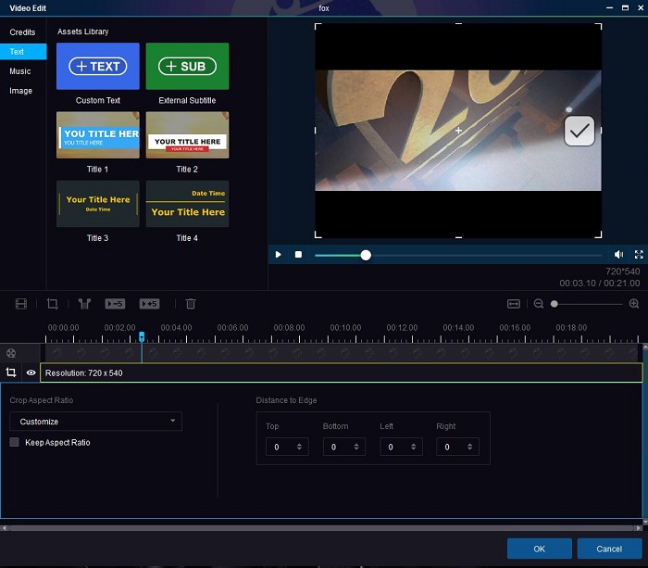This screenshot has width=648, height=568.
Task: Click the film strip toolbar icon
Action: (21, 304)
